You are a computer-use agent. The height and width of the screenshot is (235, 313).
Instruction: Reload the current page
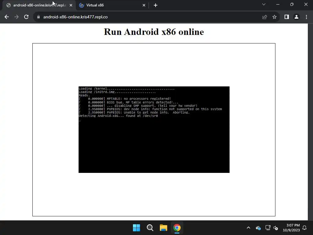26,17
